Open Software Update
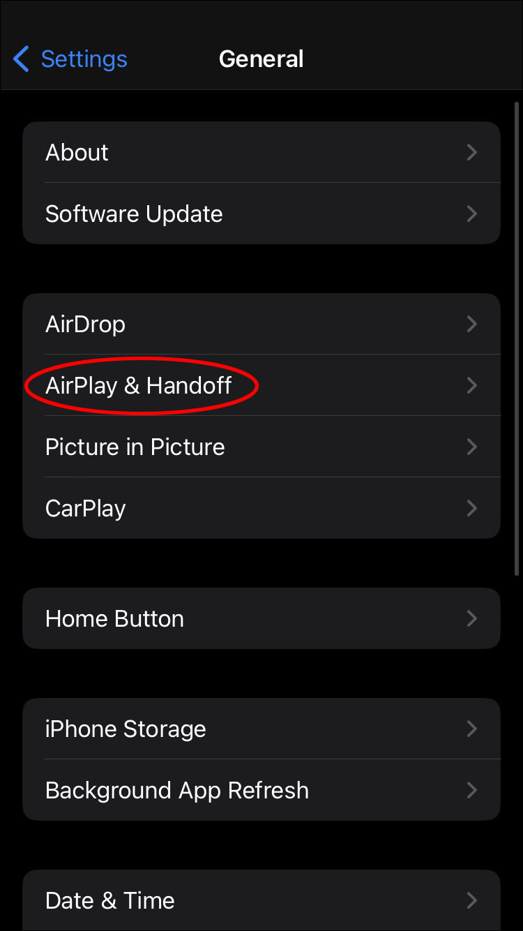The width and height of the screenshot is (523, 931). (x=261, y=214)
